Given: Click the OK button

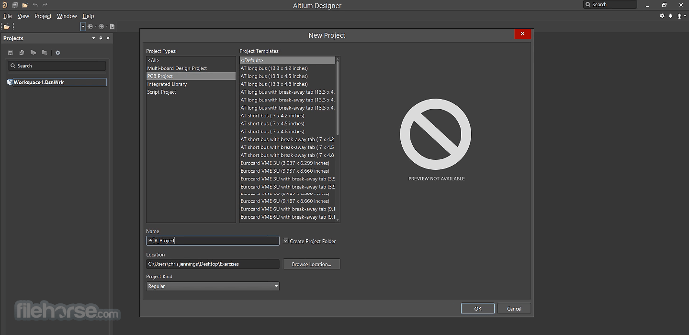Looking at the screenshot, I should [x=478, y=309].
